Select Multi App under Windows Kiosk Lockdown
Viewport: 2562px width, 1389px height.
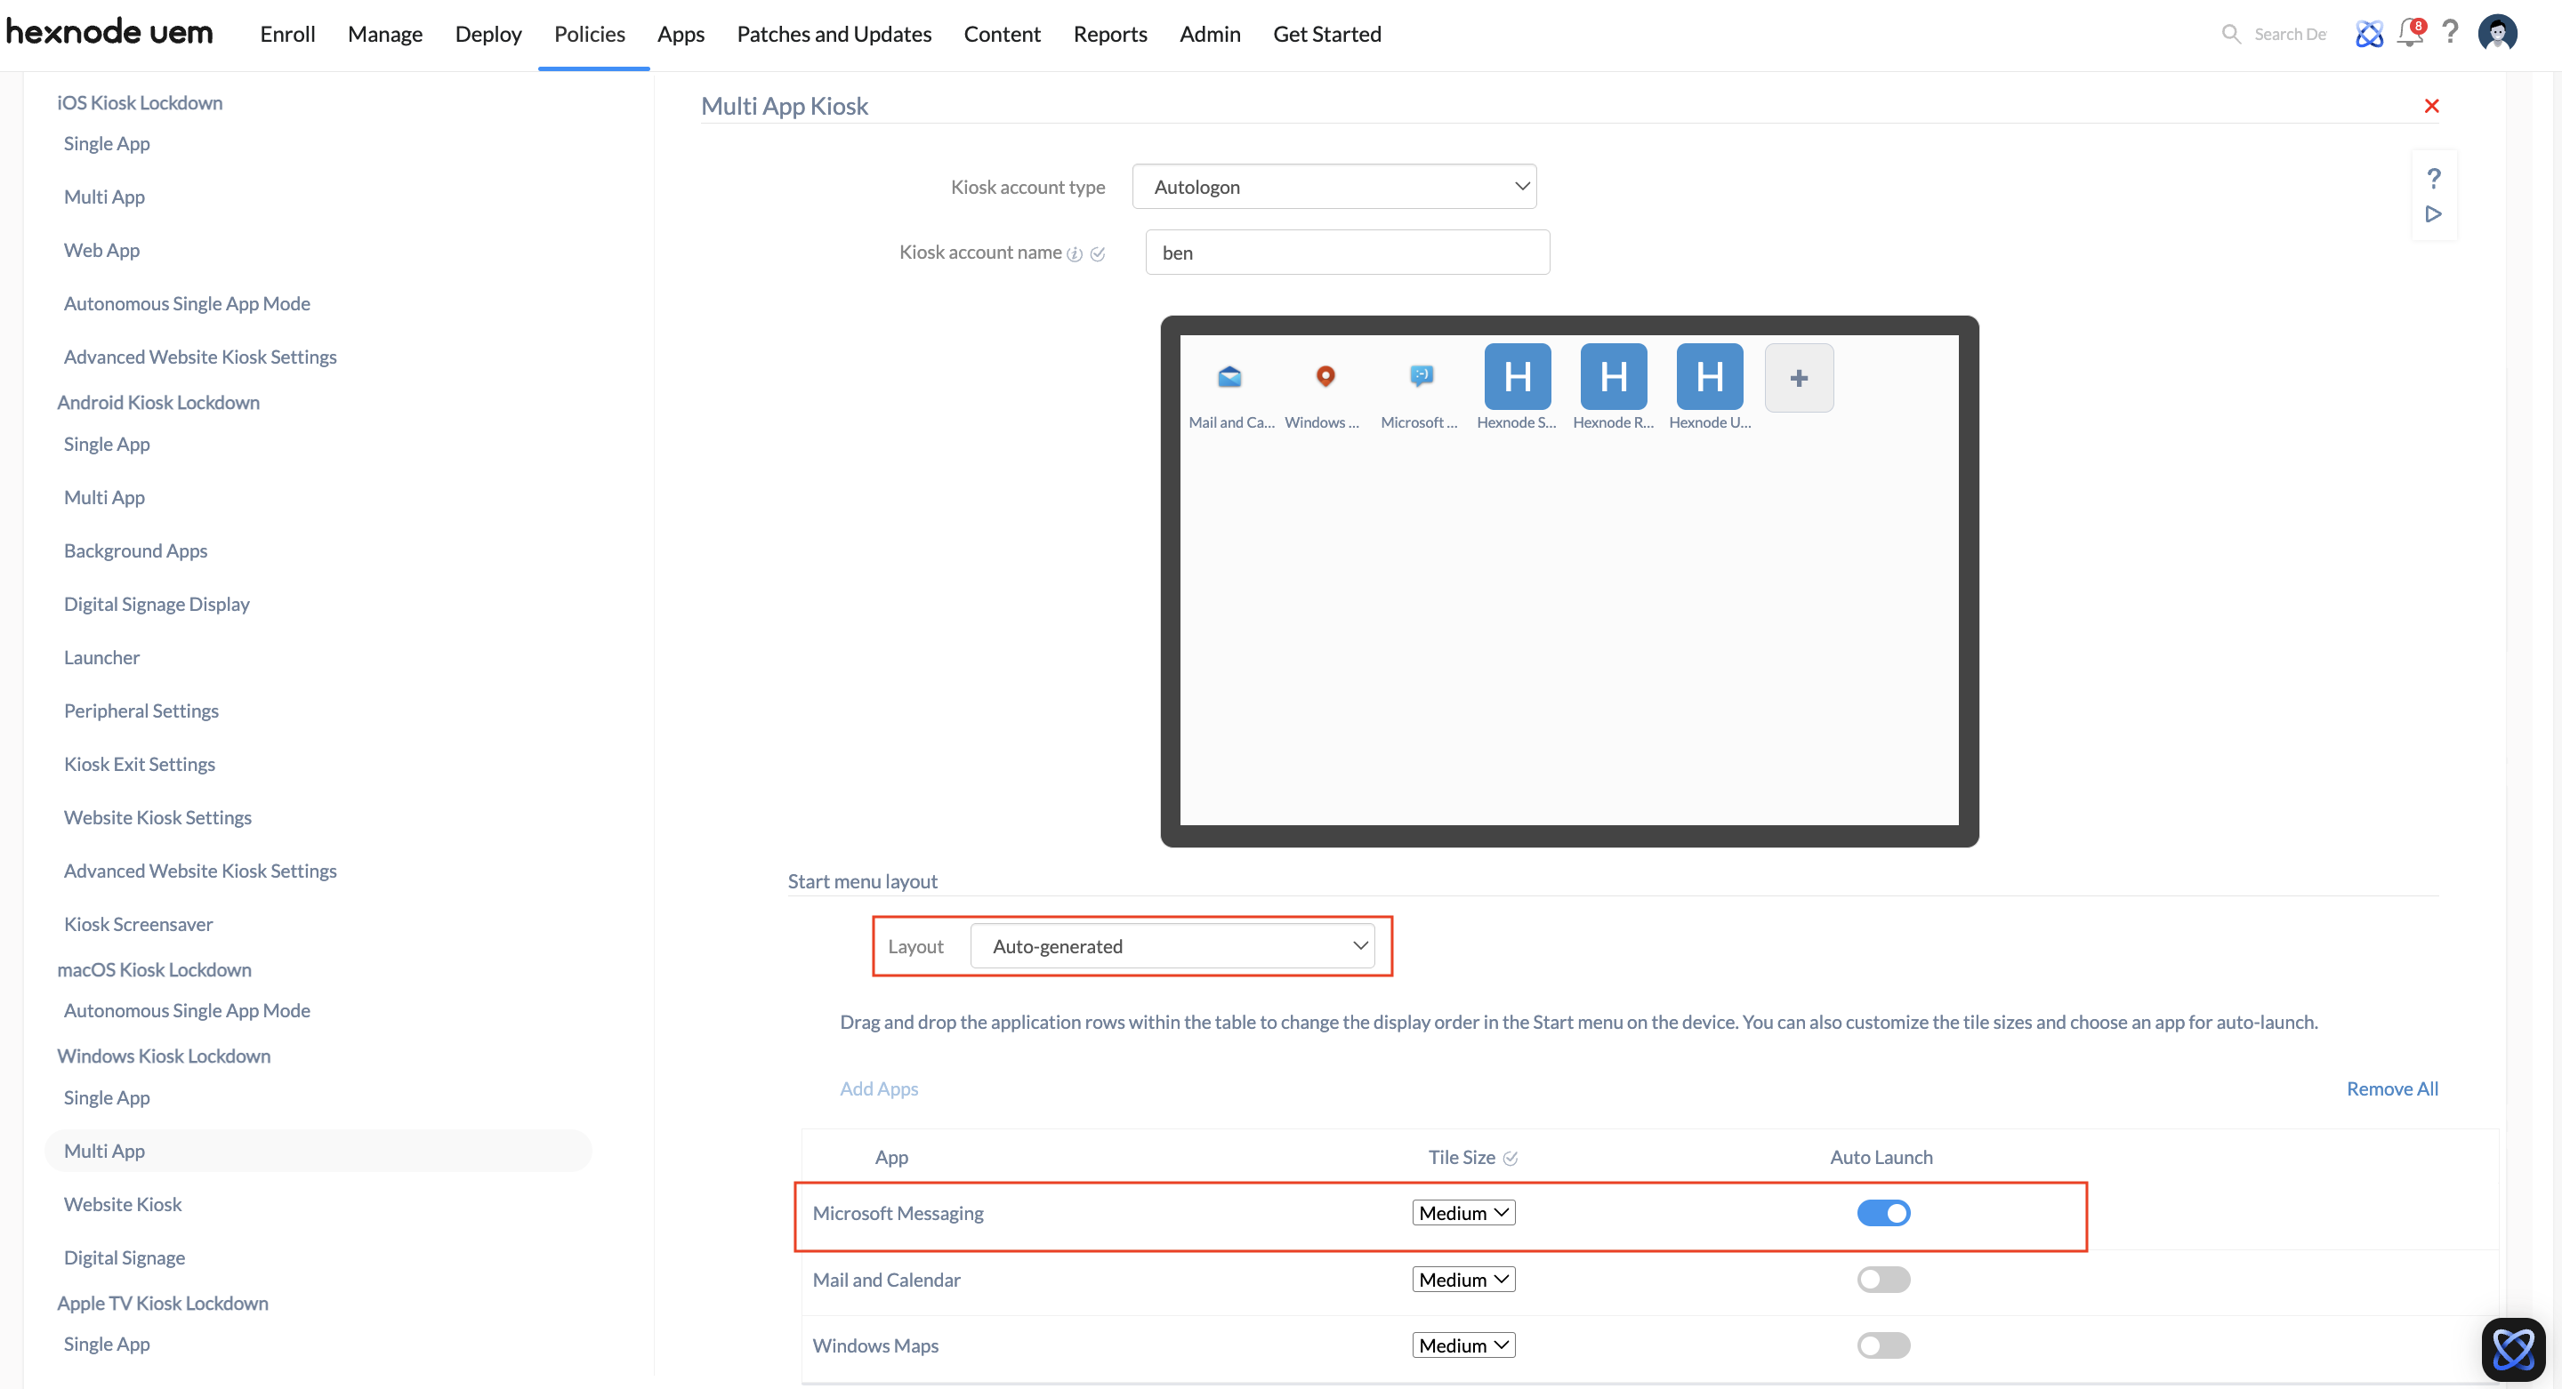(x=318, y=1152)
